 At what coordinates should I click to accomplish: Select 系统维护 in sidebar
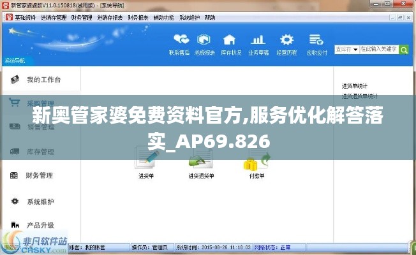click(41, 201)
